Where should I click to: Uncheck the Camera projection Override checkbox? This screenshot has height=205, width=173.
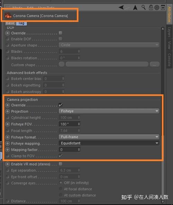(61, 105)
